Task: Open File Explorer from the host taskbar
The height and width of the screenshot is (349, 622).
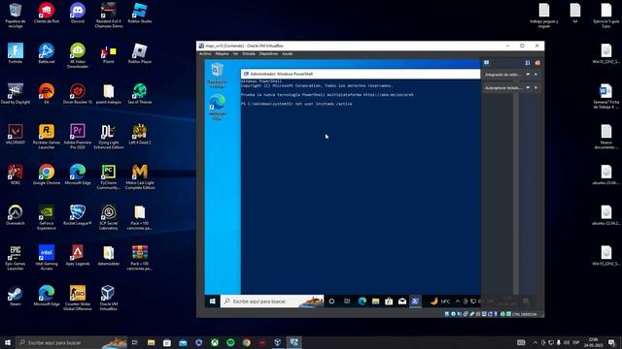Action: [152, 342]
